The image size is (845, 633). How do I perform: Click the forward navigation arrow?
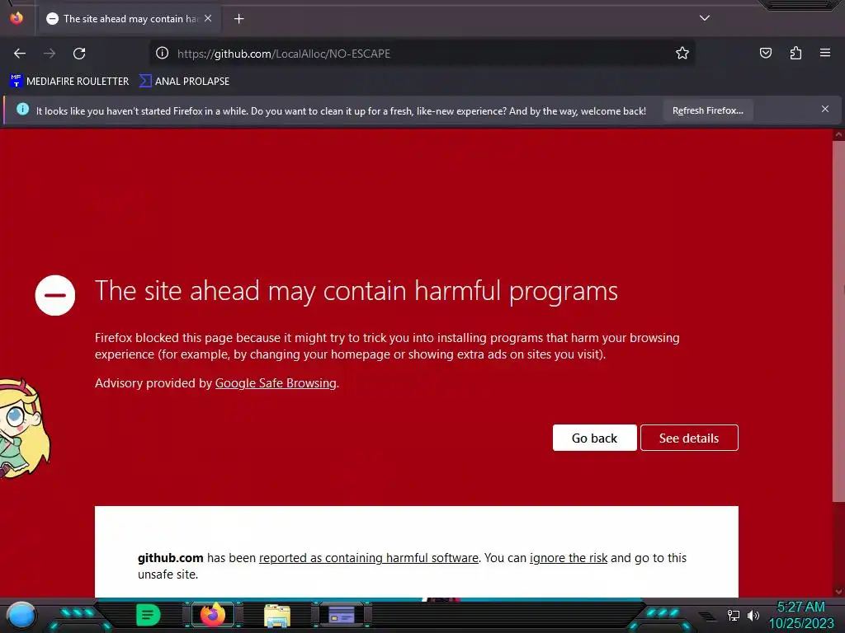pos(50,54)
